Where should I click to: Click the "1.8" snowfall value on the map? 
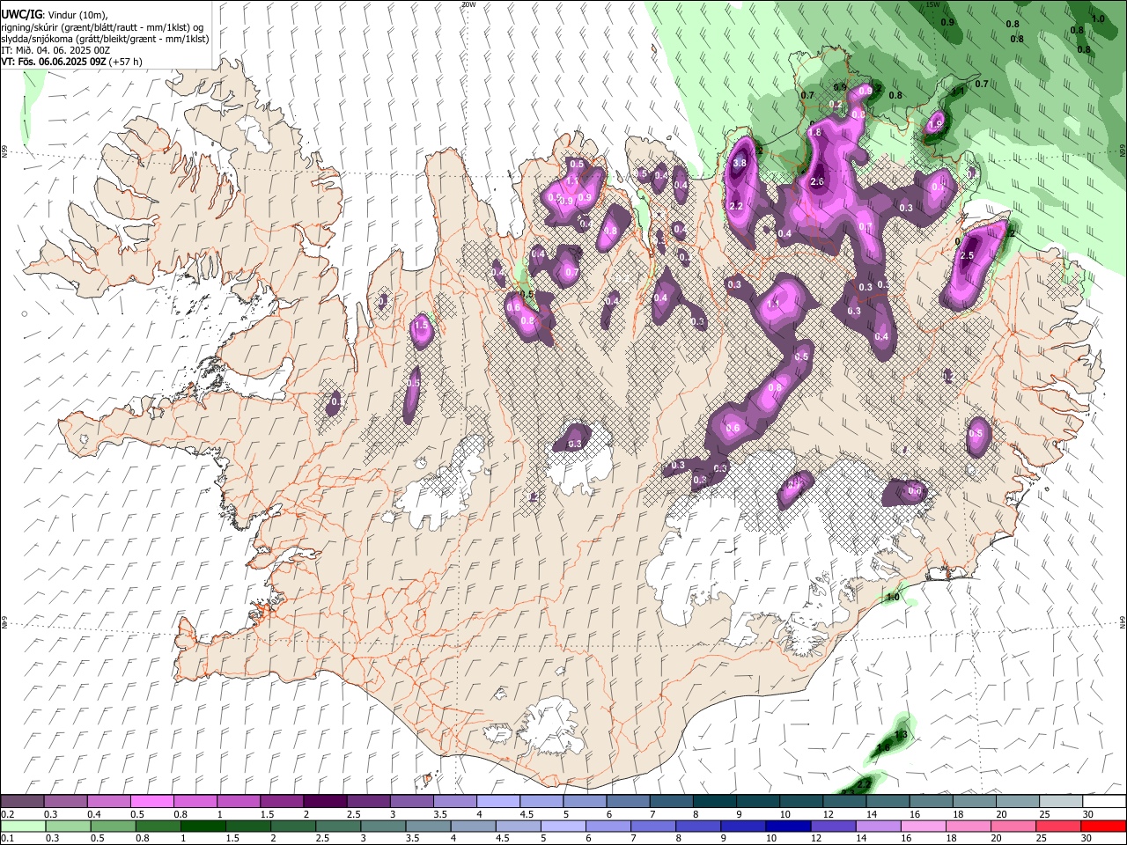tap(814, 133)
